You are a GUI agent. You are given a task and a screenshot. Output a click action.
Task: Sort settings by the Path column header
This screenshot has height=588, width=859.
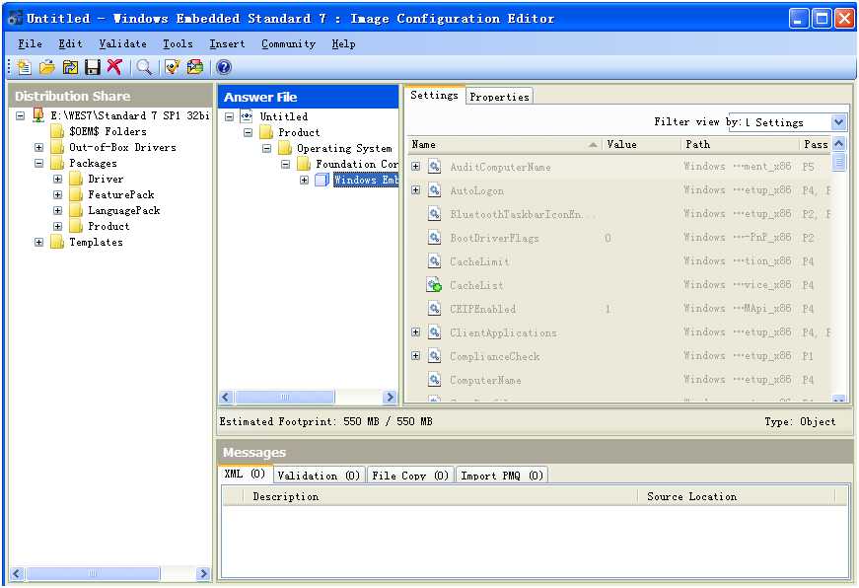740,145
